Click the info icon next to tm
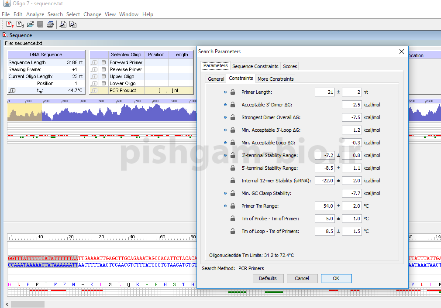This screenshot has height=308, width=441. 12,90
